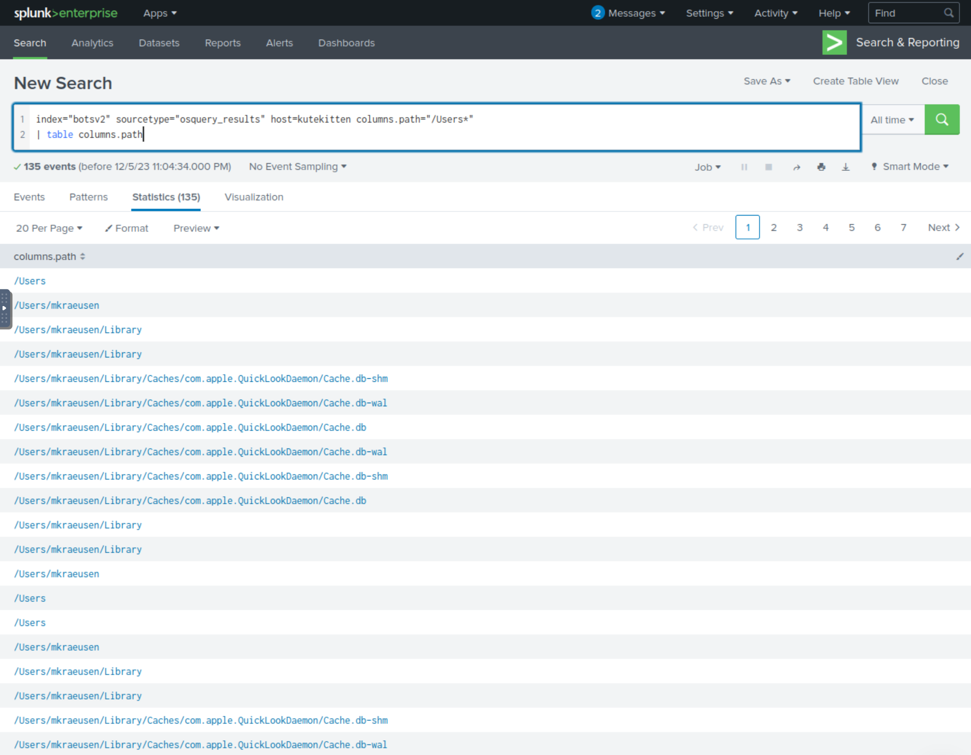Go to the Datasets nav tab
This screenshot has width=971, height=755.
coord(159,43)
